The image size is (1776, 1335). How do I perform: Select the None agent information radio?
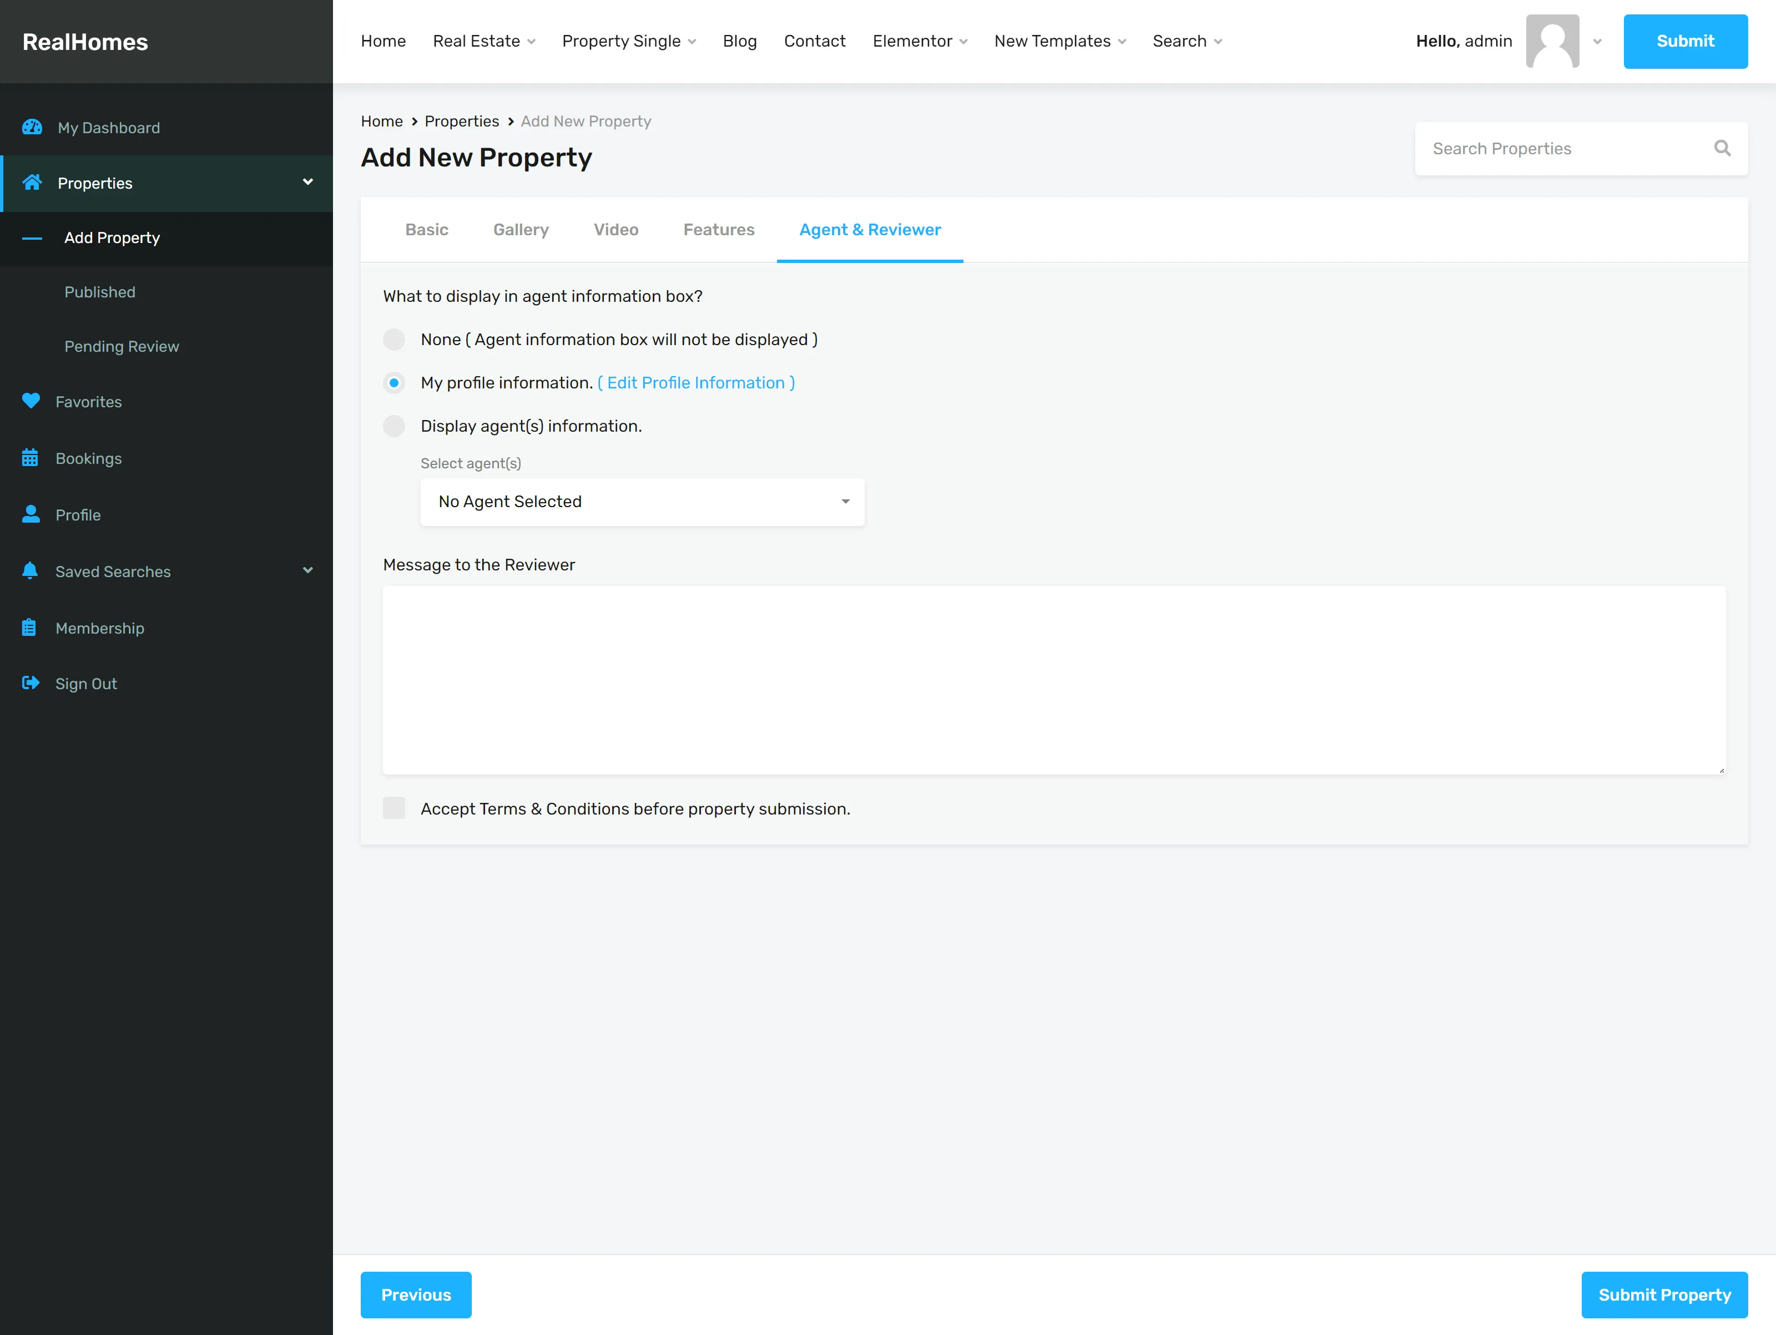[394, 340]
